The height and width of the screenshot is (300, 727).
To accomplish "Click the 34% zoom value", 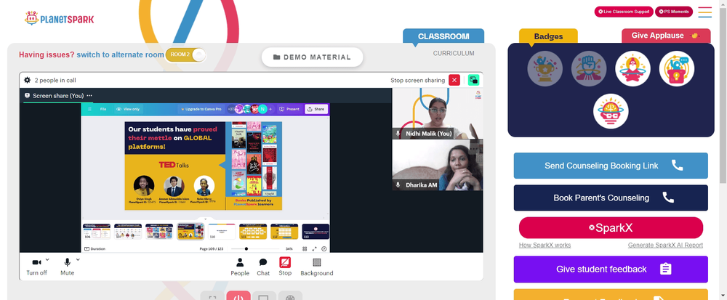I will pyautogui.click(x=289, y=248).
